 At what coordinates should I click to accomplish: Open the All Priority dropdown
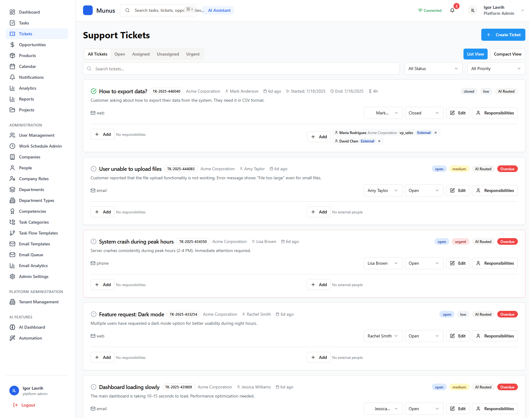(495, 68)
